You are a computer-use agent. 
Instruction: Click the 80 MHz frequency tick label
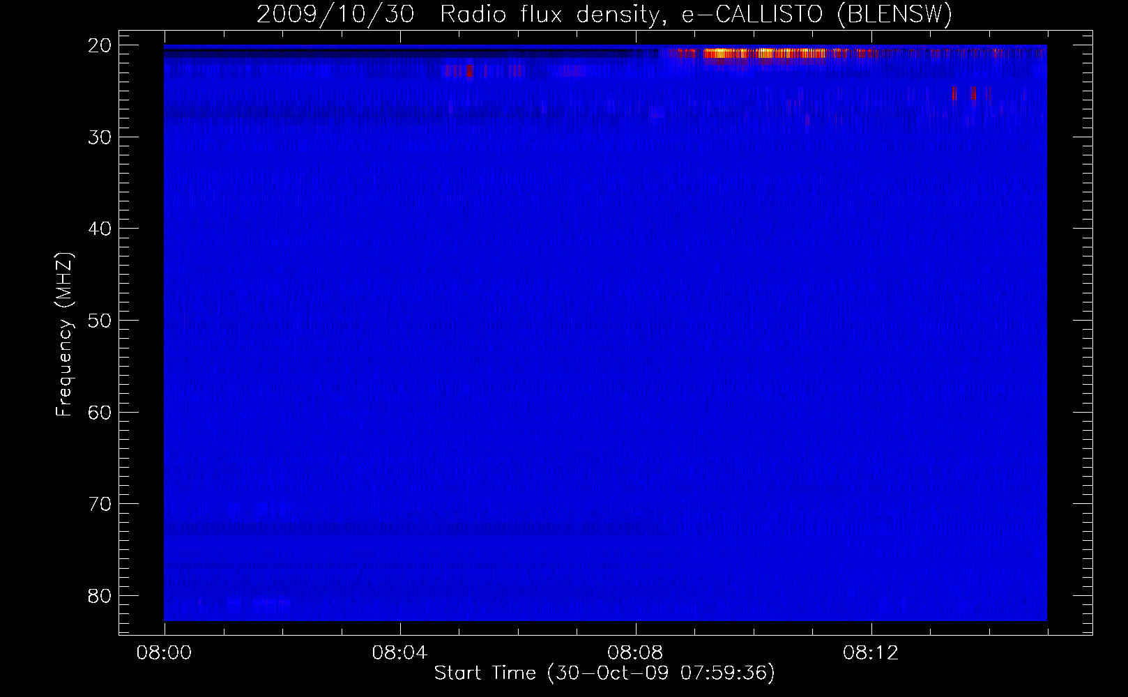(x=100, y=596)
